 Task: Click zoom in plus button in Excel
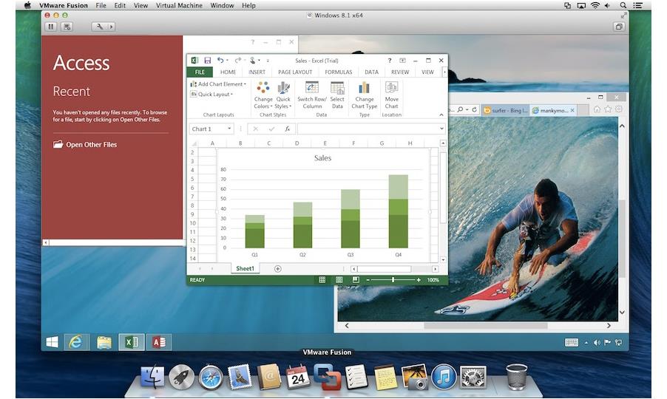pos(419,279)
